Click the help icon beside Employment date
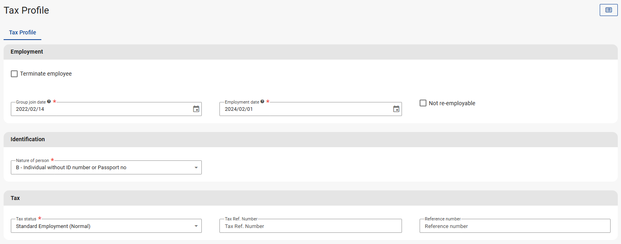This screenshot has width=621, height=244. coord(262,102)
